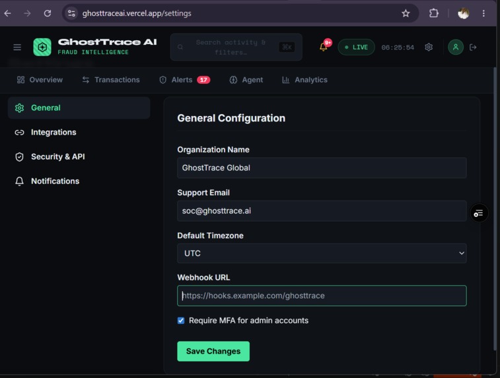The image size is (500, 378).
Task: Expand the Default Timezone dropdown
Action: coord(322,253)
